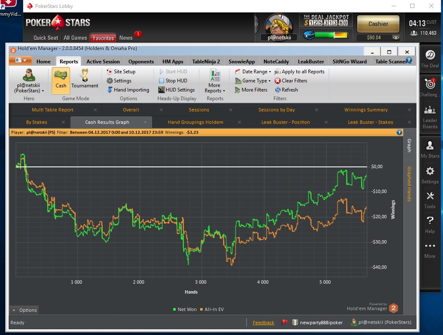Open Site Setup options

tap(121, 72)
